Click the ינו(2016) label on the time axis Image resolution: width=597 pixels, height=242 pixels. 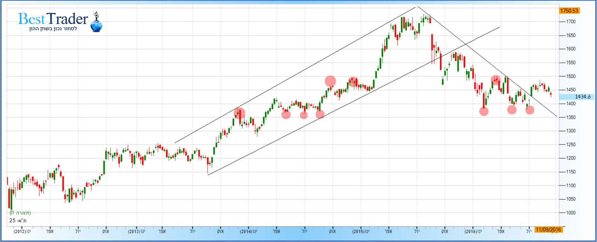point(473,232)
